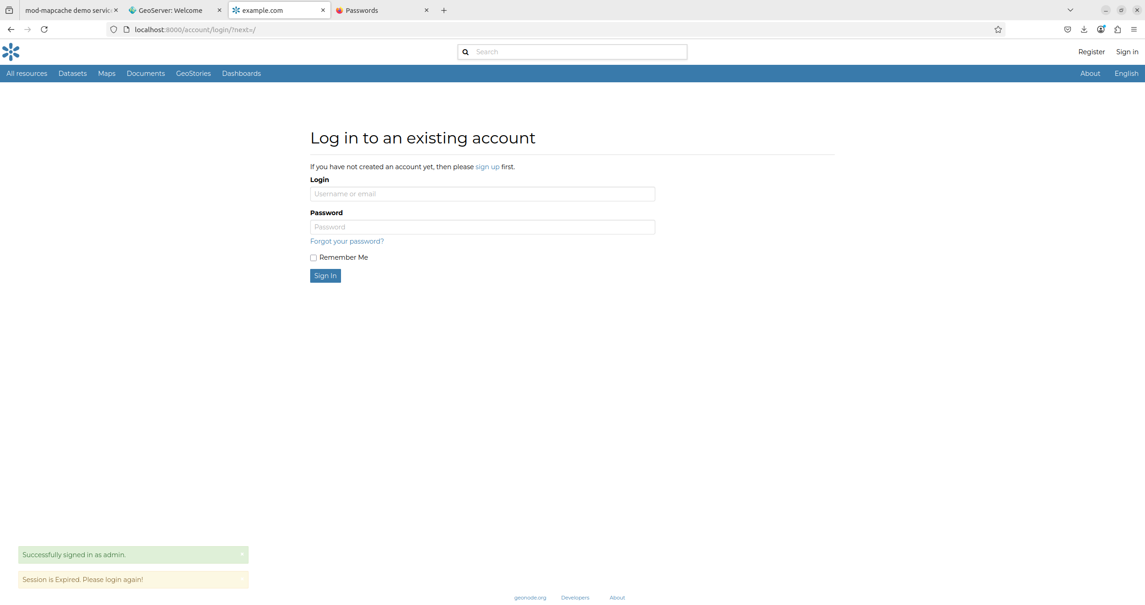Image resolution: width=1145 pixels, height=605 pixels.
Task: Click the GeoNode logo icon
Action: [x=11, y=52]
